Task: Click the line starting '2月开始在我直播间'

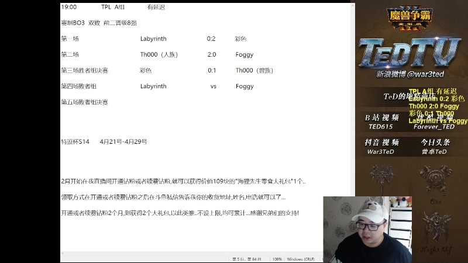Action: pos(183,181)
